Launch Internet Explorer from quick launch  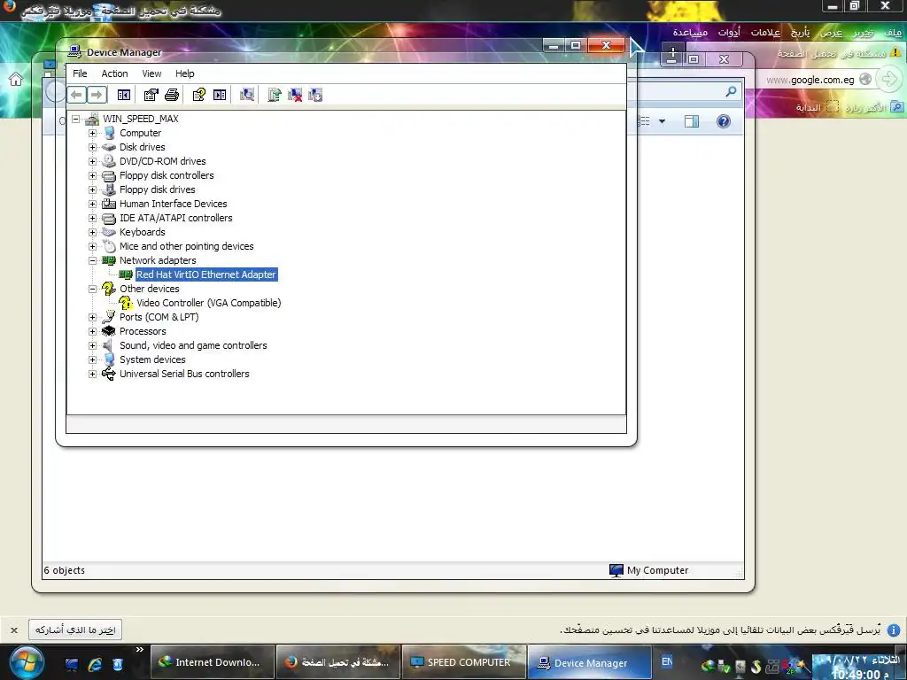[x=95, y=664]
